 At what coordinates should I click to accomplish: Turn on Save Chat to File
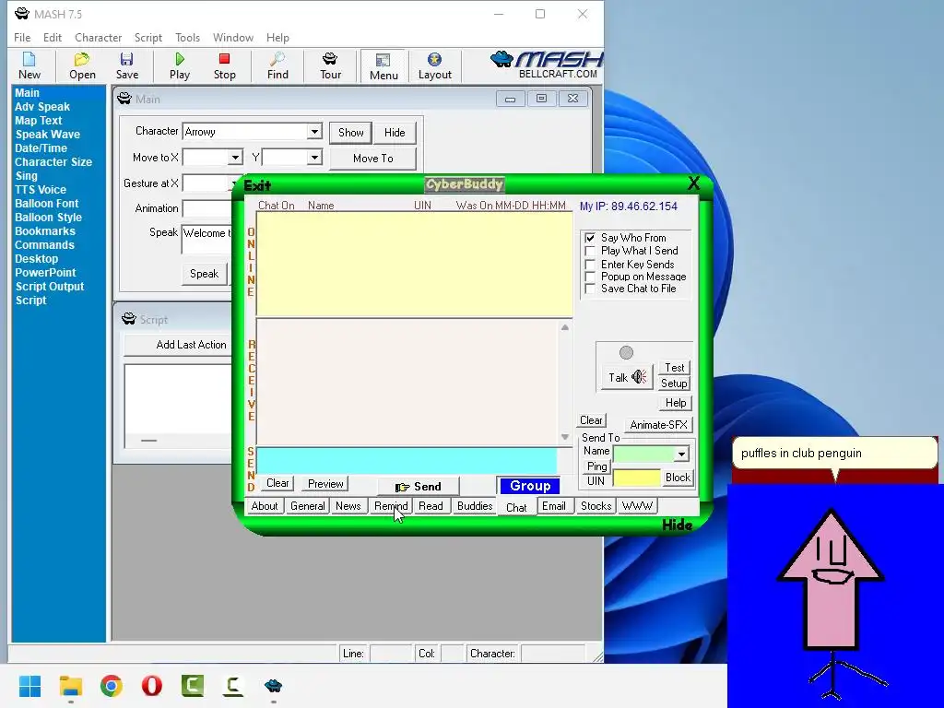tap(590, 289)
